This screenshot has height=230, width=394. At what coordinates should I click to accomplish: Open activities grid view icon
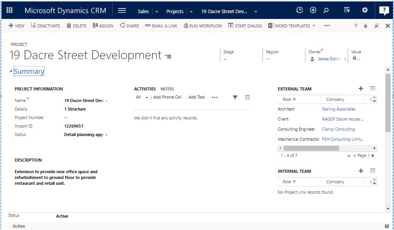(247, 97)
